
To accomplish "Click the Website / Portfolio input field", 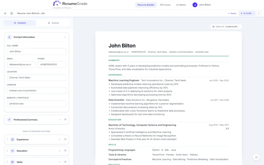I will click(x=37, y=104).
